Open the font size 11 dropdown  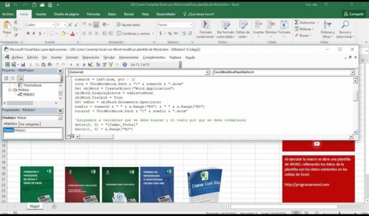[x=65, y=25]
